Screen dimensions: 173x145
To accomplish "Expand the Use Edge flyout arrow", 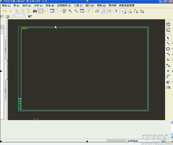I will tap(172, 82).
